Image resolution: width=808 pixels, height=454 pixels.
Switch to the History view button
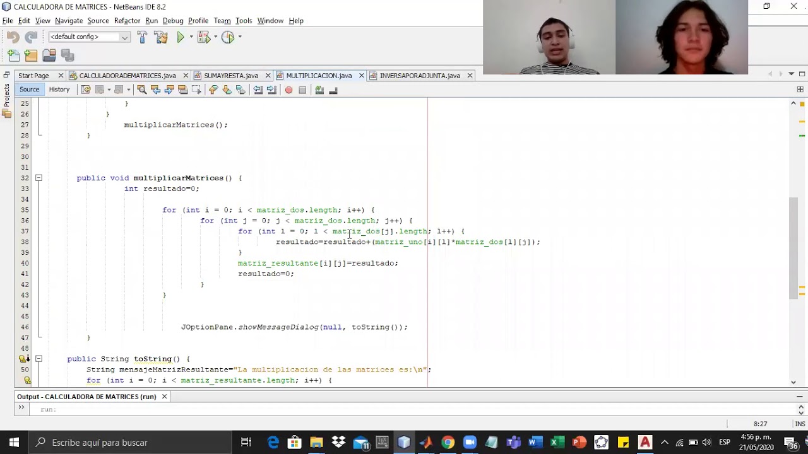point(59,90)
